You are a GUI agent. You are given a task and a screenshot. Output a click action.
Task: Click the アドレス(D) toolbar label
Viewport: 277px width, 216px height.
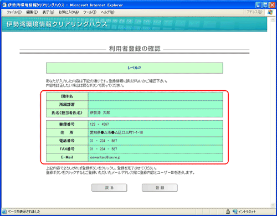(x=254, y=12)
